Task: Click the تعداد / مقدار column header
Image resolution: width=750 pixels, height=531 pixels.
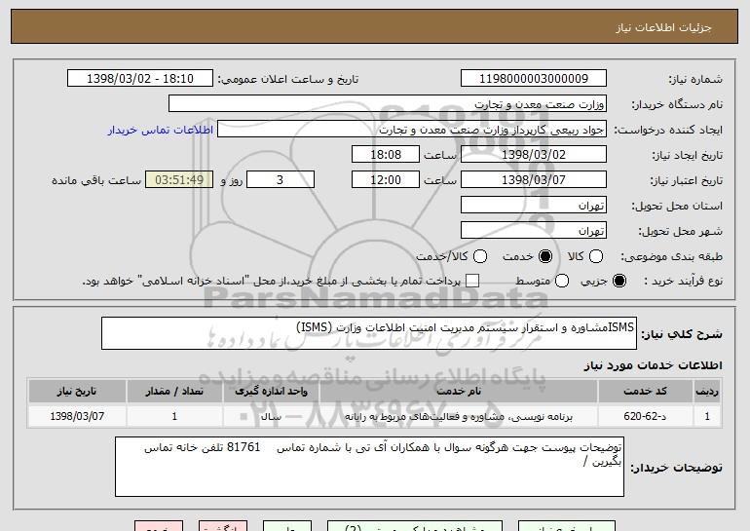Action: coord(174,392)
